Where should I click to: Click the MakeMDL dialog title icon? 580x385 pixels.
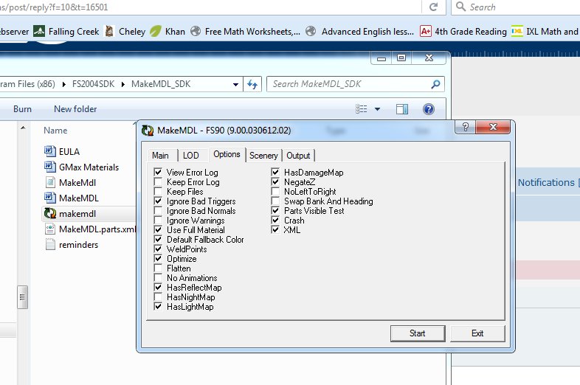point(148,131)
